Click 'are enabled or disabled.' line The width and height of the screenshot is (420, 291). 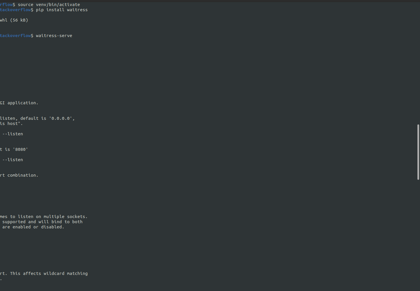click(33, 227)
